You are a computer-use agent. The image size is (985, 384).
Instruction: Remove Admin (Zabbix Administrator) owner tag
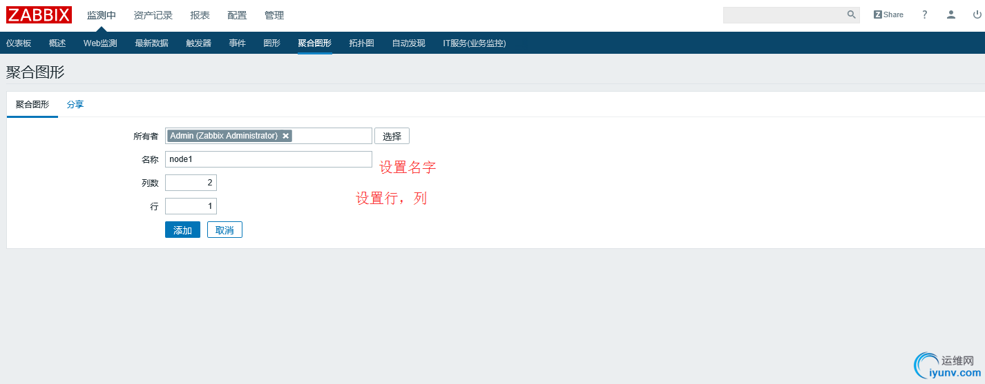pos(285,136)
